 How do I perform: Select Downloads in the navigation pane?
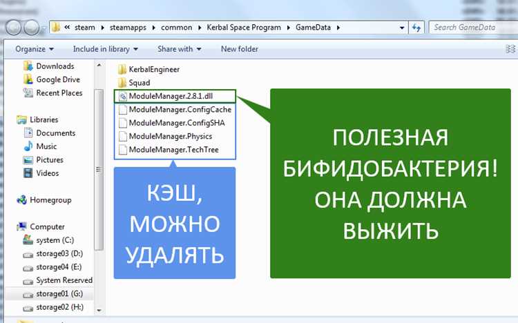tap(55, 66)
